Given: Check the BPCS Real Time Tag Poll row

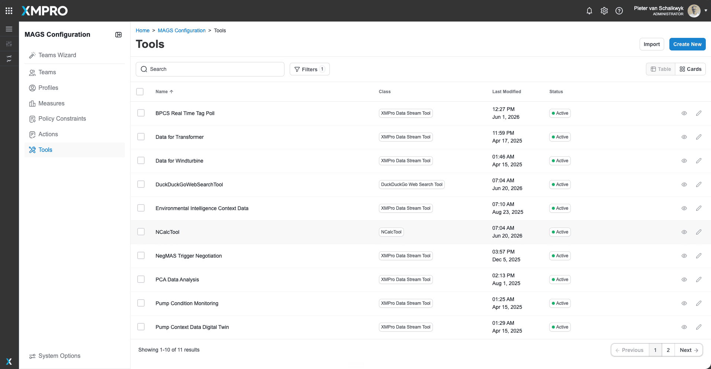Looking at the screenshot, I should point(141,113).
